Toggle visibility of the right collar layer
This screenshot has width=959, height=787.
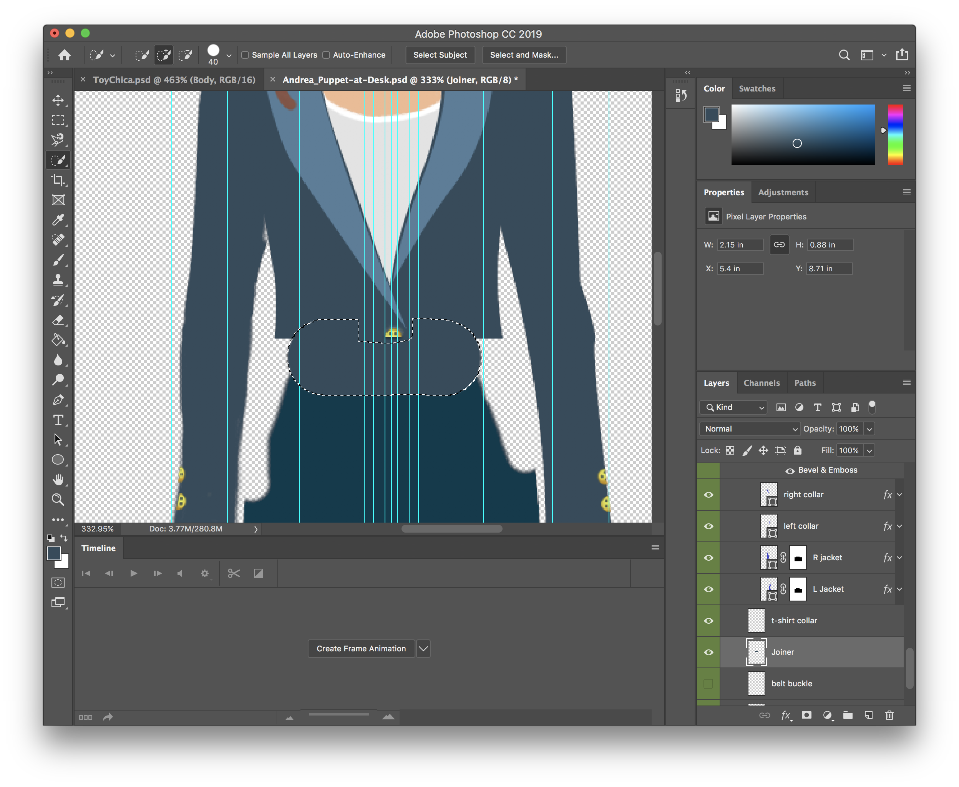[x=707, y=493]
